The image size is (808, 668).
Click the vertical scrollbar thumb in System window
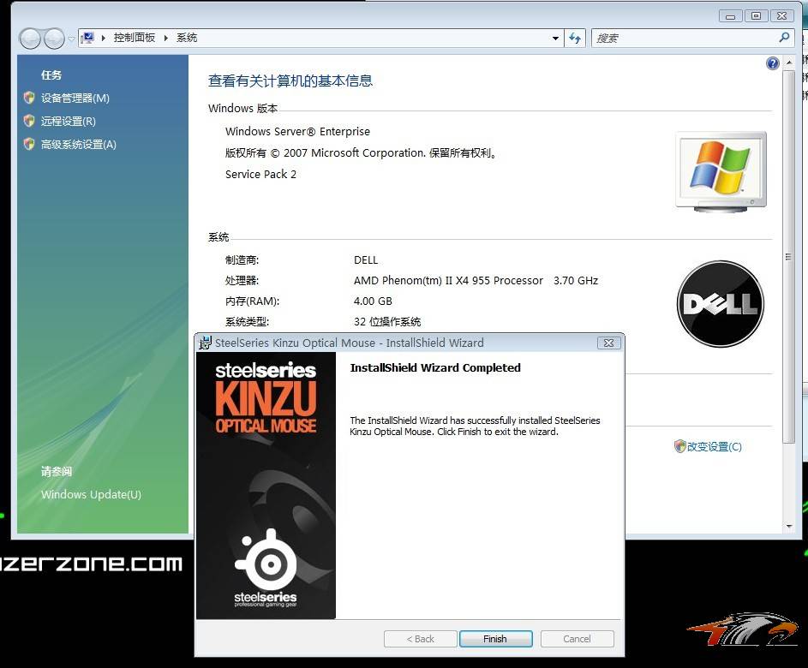point(789,256)
